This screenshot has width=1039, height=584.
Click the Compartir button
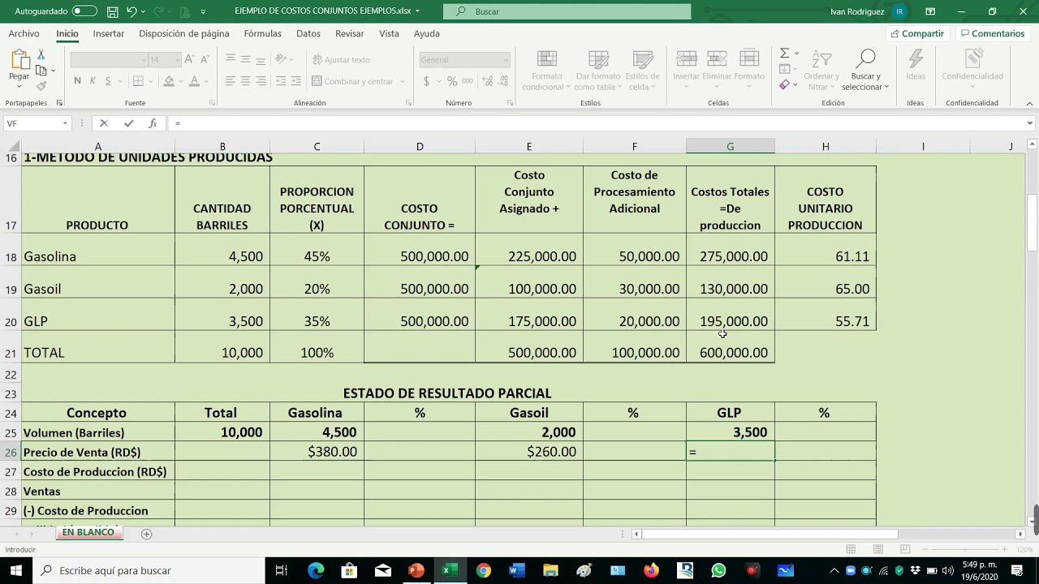click(x=917, y=33)
